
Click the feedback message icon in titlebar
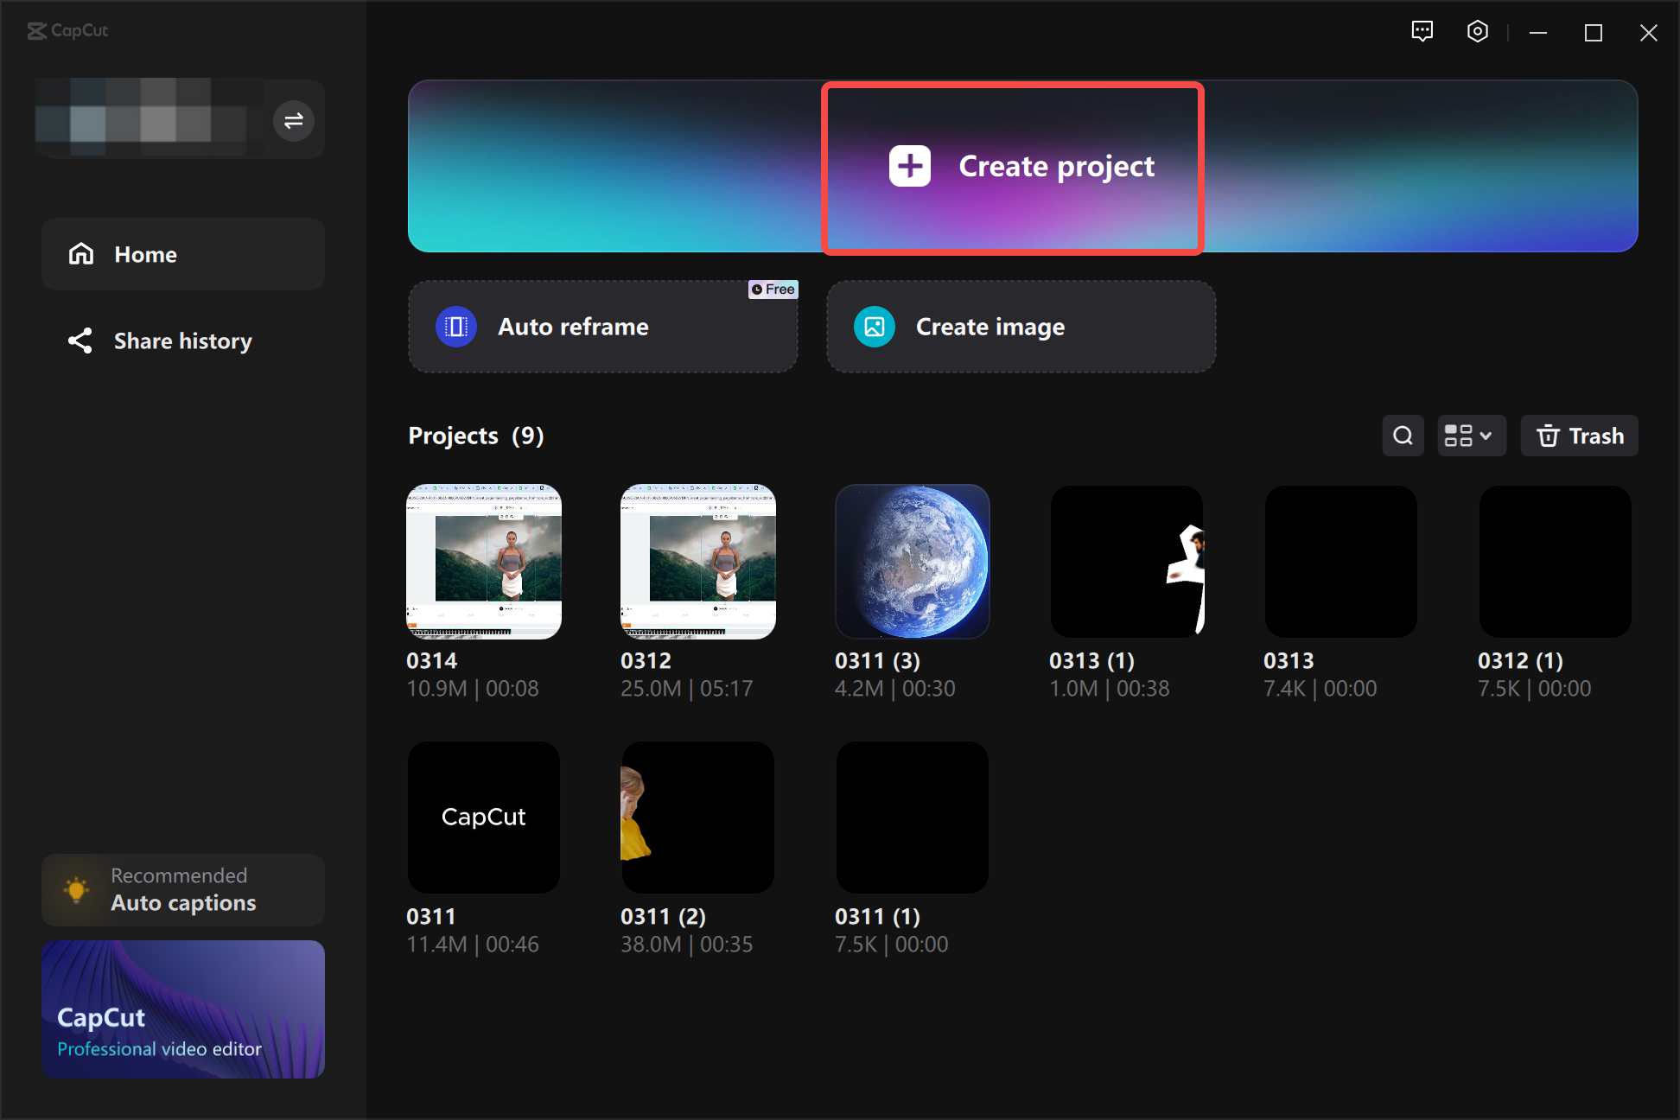(1422, 31)
